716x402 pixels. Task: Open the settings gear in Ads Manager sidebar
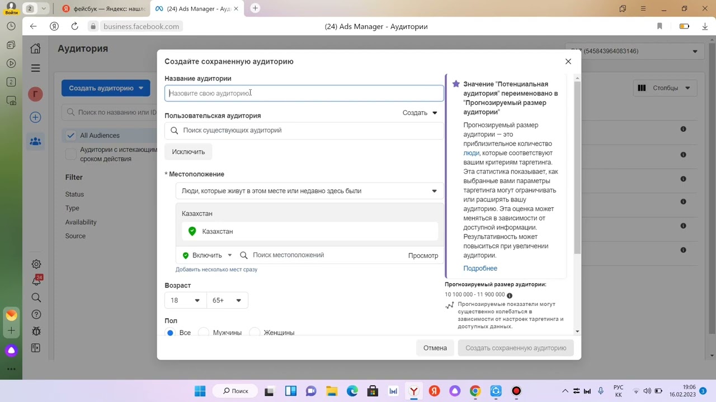[x=36, y=264]
